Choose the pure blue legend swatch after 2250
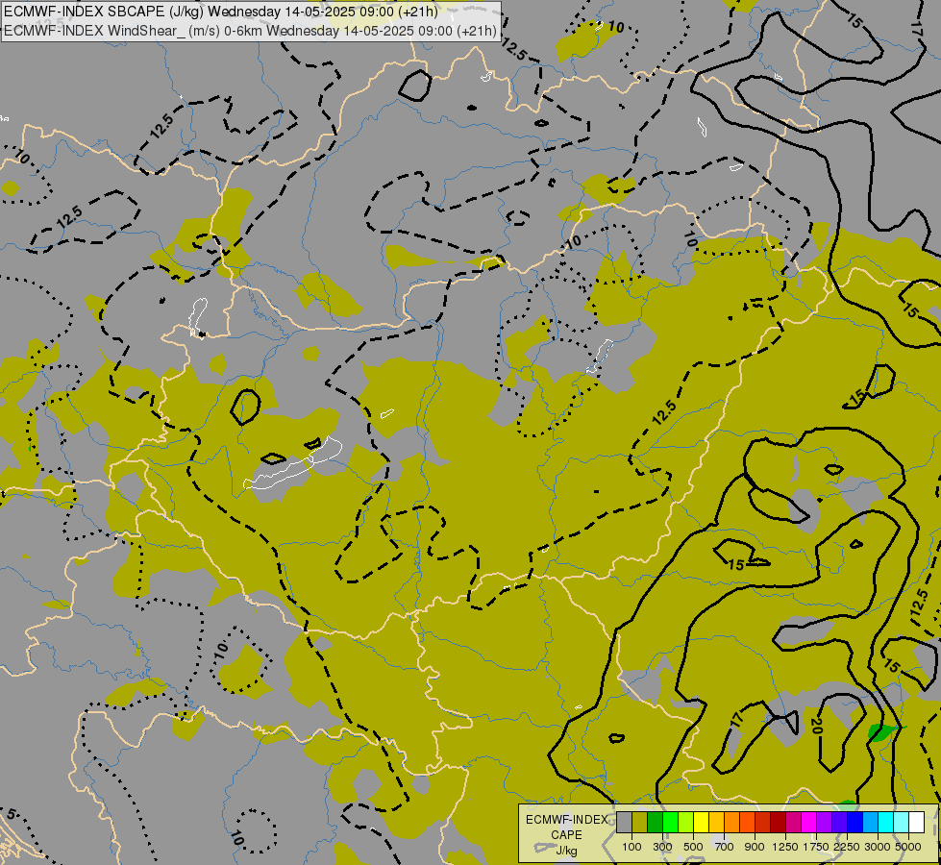Viewport: 941px width, 865px height. point(855,823)
